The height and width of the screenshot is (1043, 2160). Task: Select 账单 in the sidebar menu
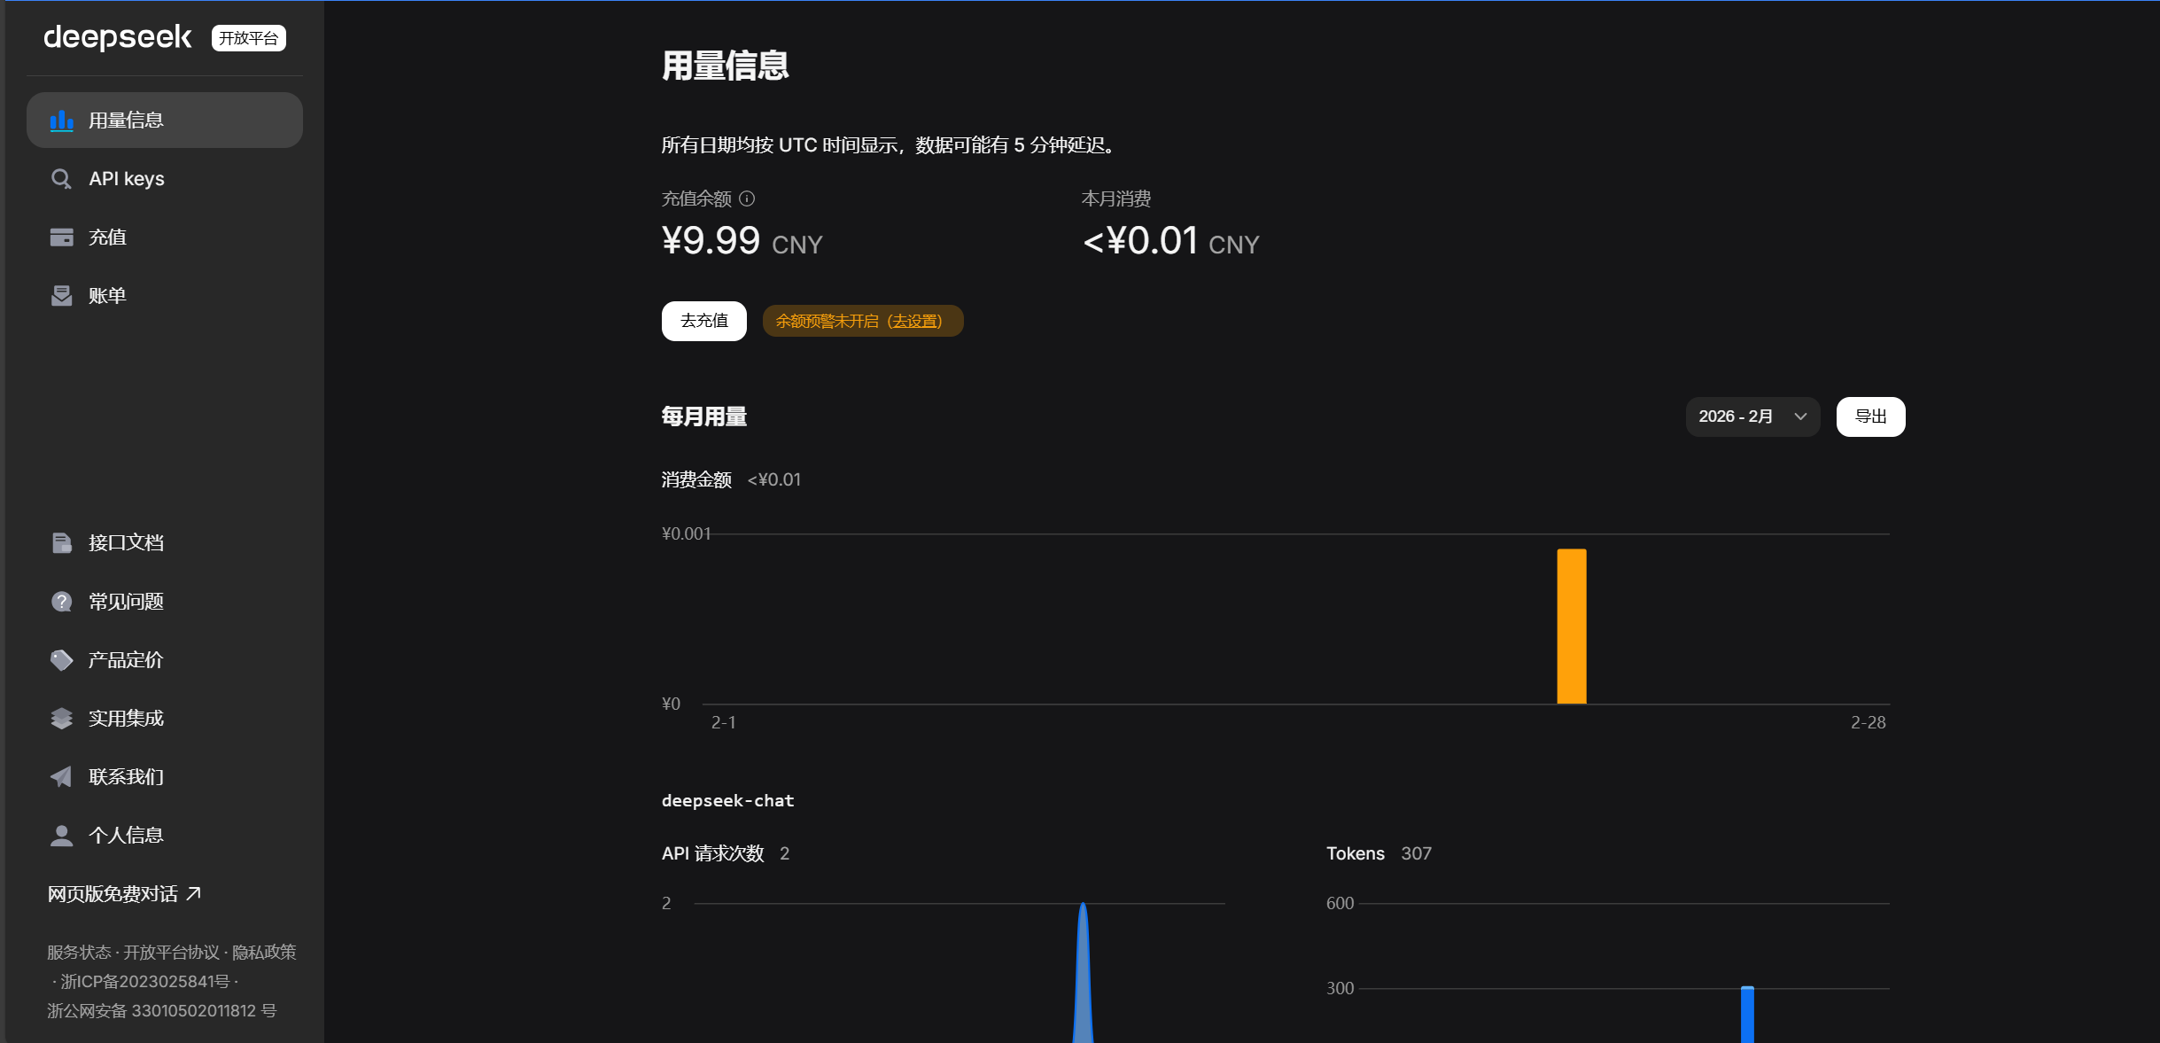[x=107, y=296]
